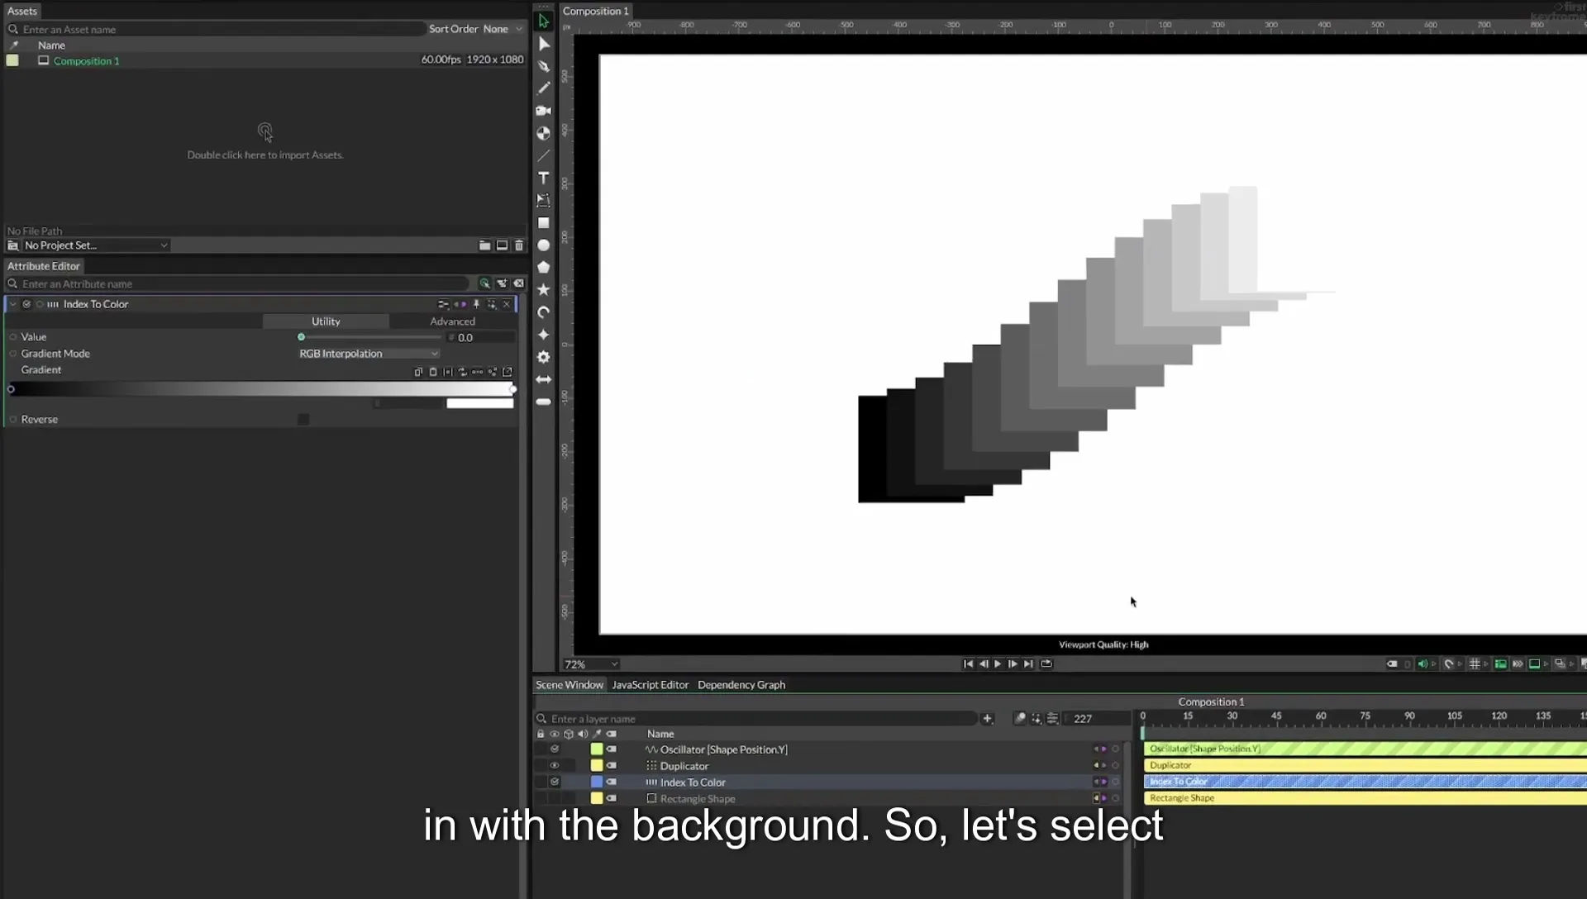Image resolution: width=1587 pixels, height=899 pixels.
Task: Select the double Arrow shape tool
Action: [x=543, y=379]
